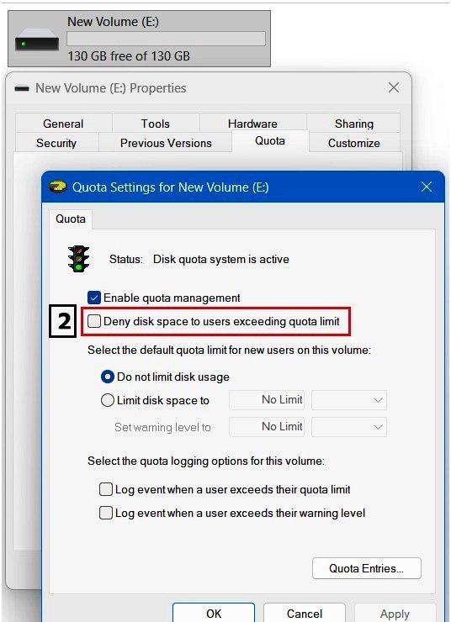Open Quota Entries
The width and height of the screenshot is (451, 622).
coord(367,568)
